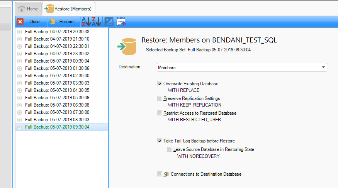This screenshot has width=338, height=188.
Task: Toggle Take Tail-Log Backup before Restore
Action: click(x=160, y=141)
